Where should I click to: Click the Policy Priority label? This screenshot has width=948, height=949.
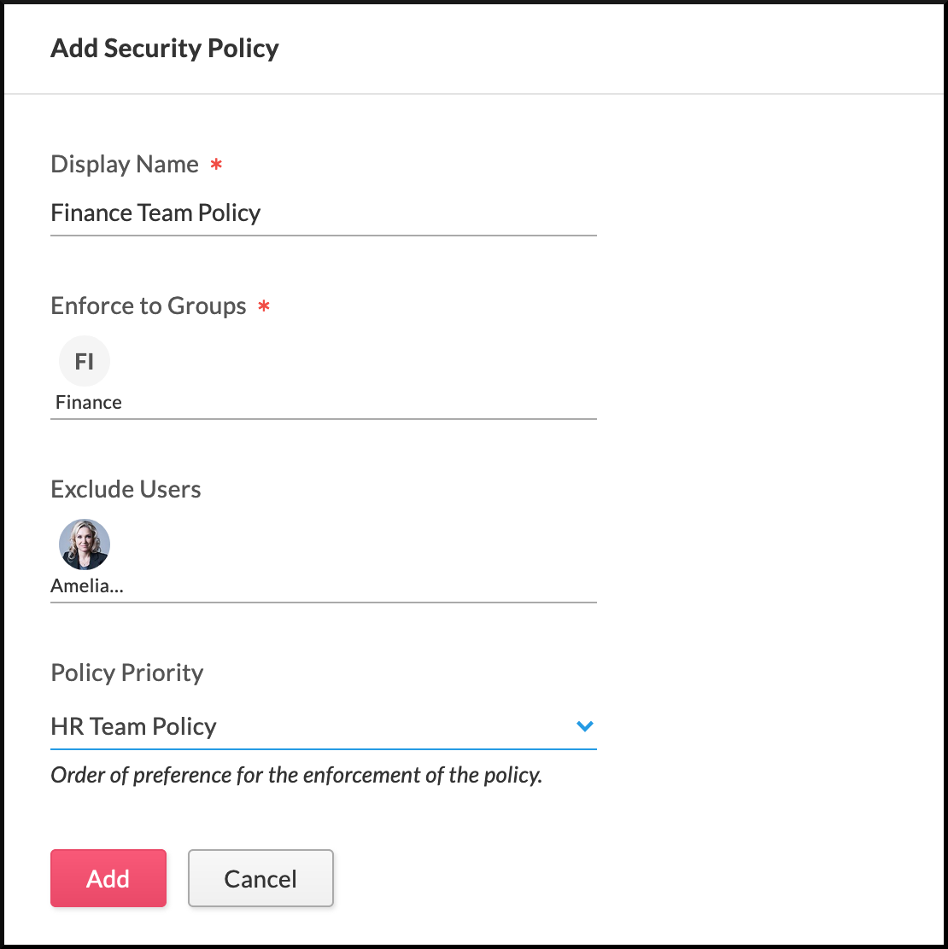click(127, 672)
